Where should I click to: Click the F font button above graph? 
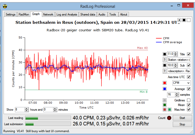[x=179, y=20]
